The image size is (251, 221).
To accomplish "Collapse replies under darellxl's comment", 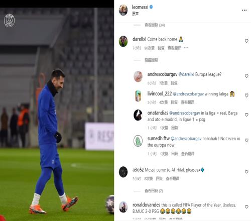I will coord(151,60).
